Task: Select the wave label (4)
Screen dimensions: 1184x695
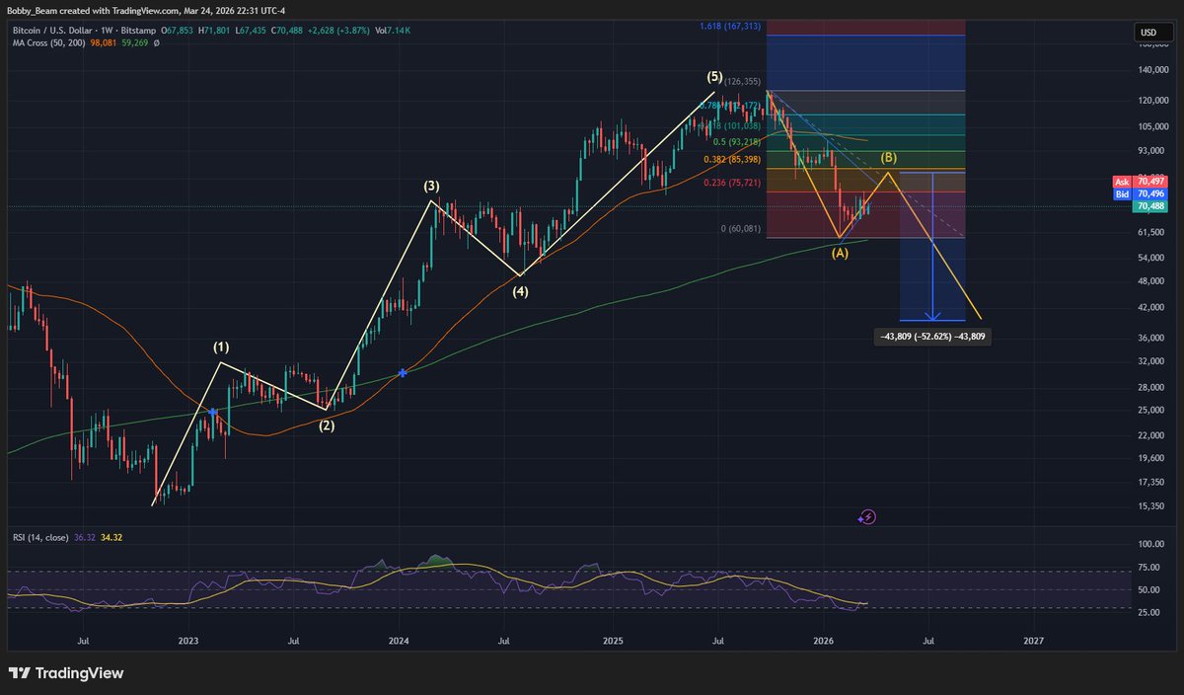Action: point(518,291)
